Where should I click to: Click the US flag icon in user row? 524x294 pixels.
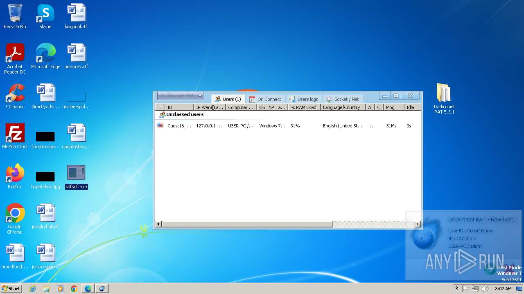coord(160,125)
